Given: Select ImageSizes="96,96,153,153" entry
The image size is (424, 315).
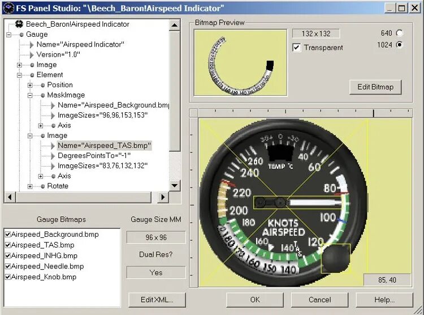Looking at the screenshot, I should (x=102, y=115).
